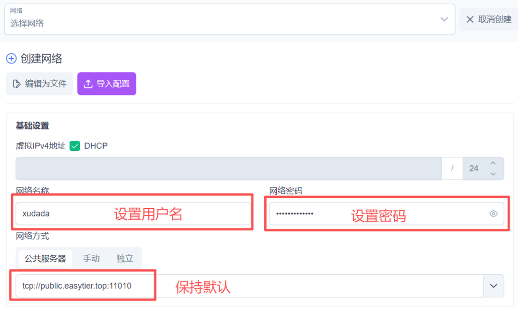Click the dropdown arrow on the 网络 selector
Screen dimensions: 518x313
(x=444, y=19)
